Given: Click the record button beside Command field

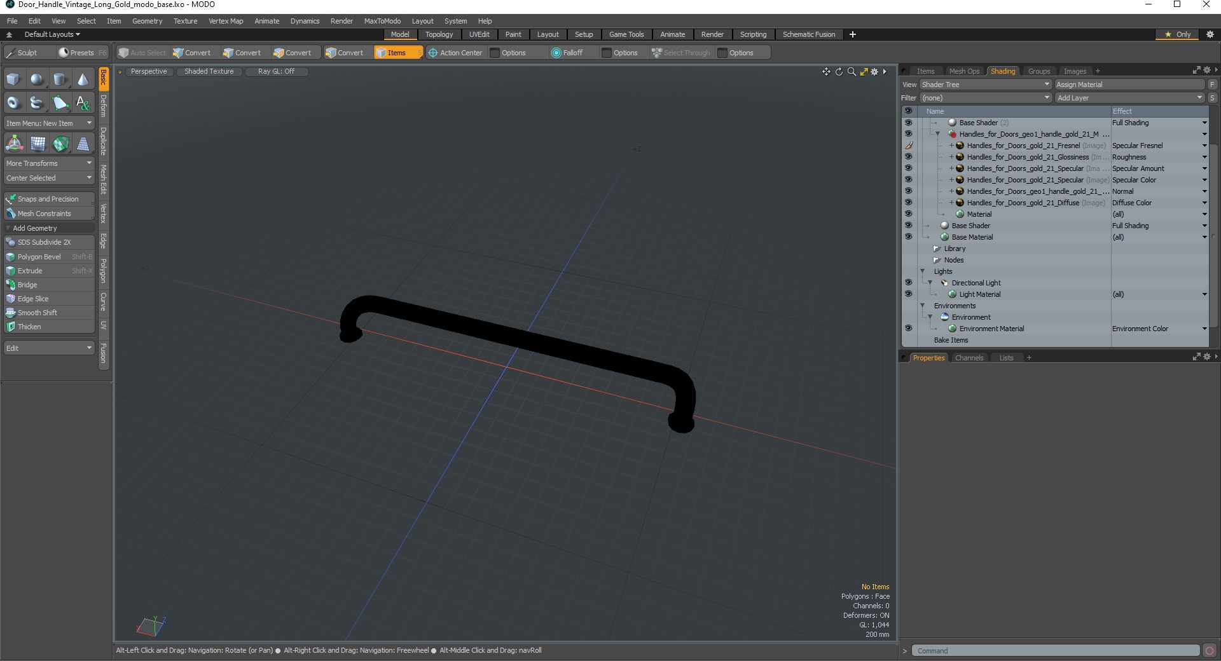Looking at the screenshot, I should (1210, 650).
